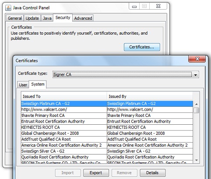The image size is (211, 179).
Task: Select the System certificates tab
Action: coord(38,84)
